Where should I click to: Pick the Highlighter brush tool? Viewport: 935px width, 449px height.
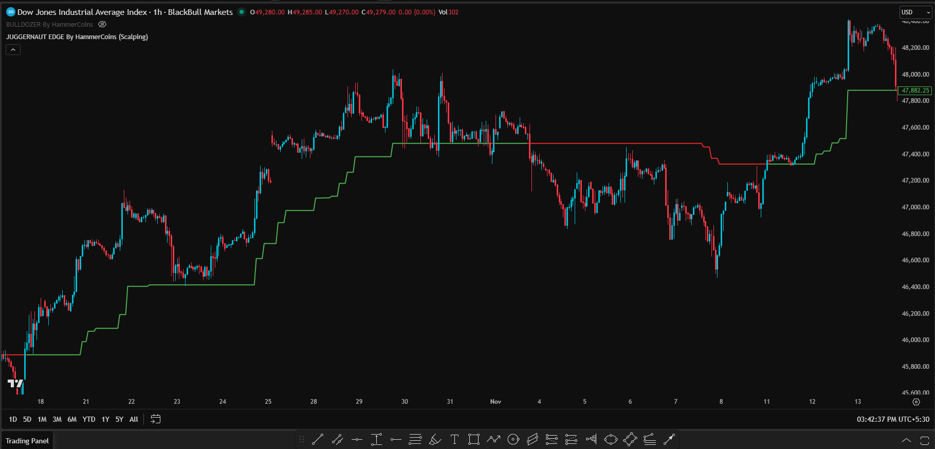pos(435,439)
